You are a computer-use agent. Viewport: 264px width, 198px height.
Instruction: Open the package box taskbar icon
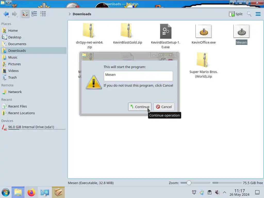58,192
